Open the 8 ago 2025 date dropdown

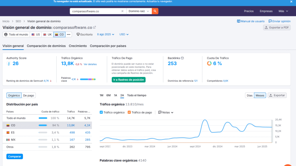(x=106, y=34)
